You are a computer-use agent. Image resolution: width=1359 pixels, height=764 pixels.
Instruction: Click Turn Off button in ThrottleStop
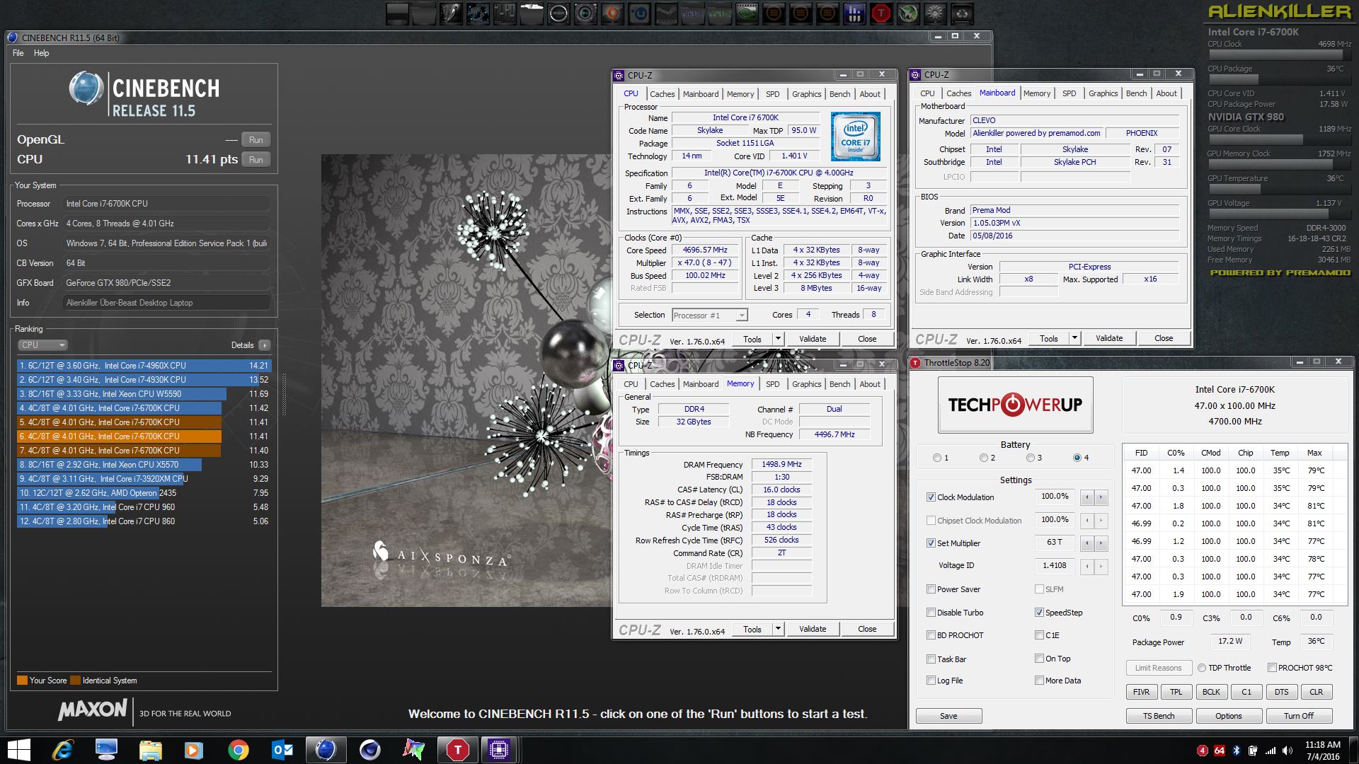click(x=1299, y=716)
